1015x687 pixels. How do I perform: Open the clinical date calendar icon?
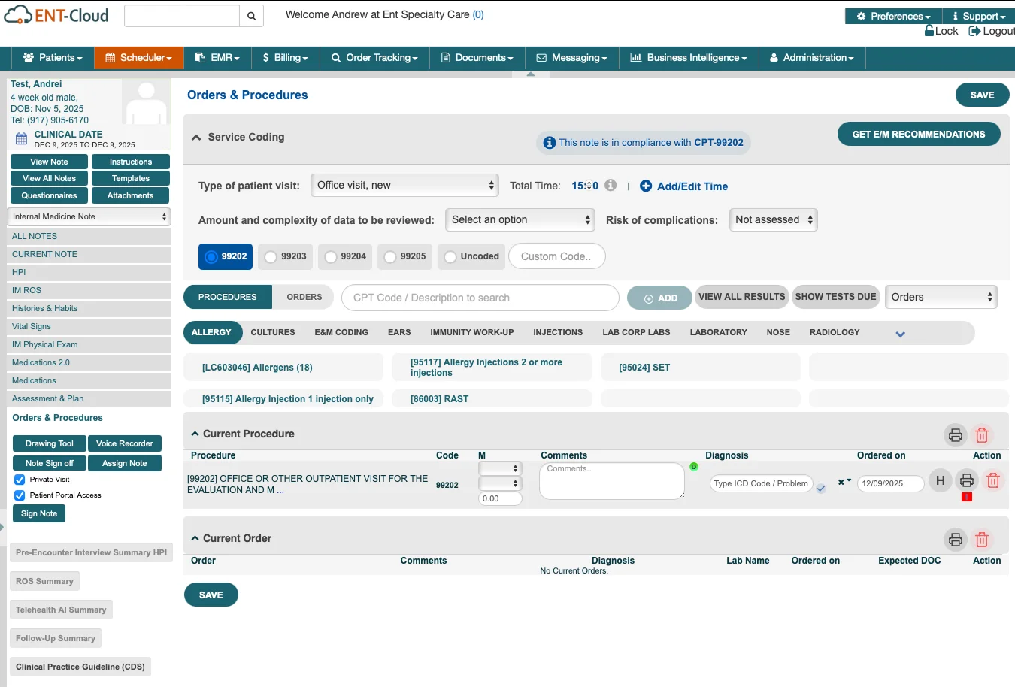pos(21,138)
